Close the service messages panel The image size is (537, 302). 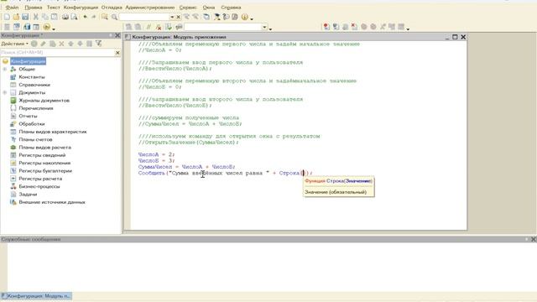534,239
